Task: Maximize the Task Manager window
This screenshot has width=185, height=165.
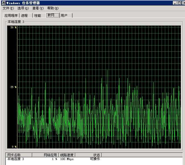Action: tap(179, 3)
